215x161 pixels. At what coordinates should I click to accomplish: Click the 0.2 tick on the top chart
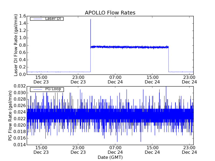coord(23,67)
